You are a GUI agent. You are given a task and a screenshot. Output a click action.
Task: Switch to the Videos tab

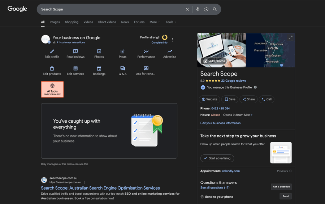tap(88, 22)
